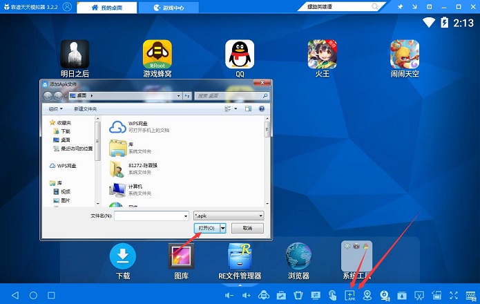The height and width of the screenshot is (304, 480).
Task: Click the touch finger gesture icon
Action: 332,295
